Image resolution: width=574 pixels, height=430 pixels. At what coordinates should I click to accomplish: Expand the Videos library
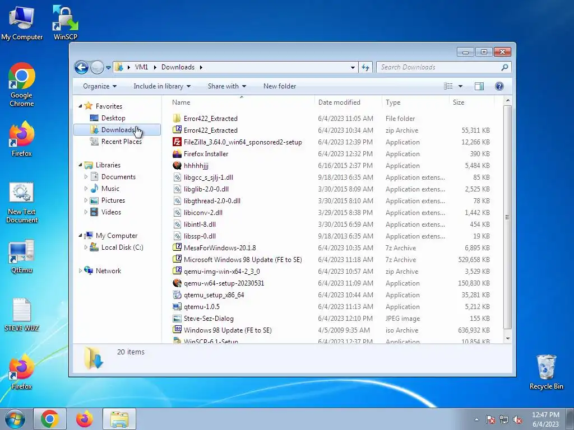tap(86, 212)
